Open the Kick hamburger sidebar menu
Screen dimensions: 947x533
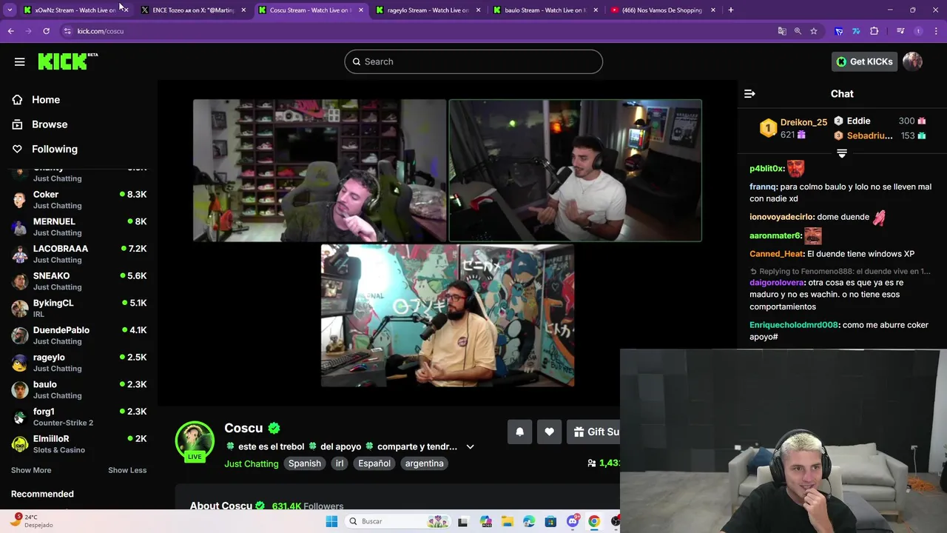20,61
